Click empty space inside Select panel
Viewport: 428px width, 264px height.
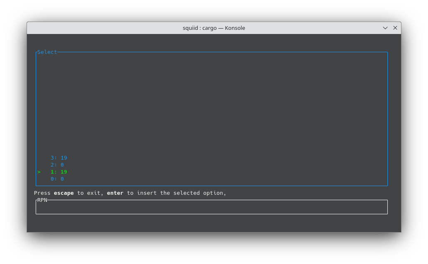212,104
